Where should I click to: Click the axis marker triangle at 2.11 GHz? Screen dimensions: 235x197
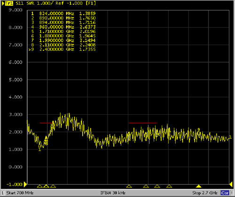click(169, 186)
